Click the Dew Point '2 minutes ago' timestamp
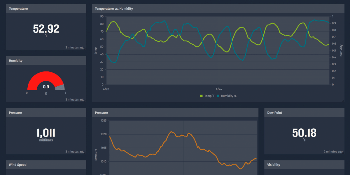350x175 pixels. (x=333, y=152)
